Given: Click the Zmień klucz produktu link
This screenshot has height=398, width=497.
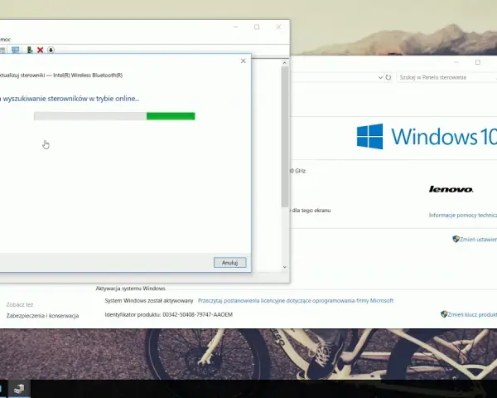Looking at the screenshot, I should [x=472, y=314].
